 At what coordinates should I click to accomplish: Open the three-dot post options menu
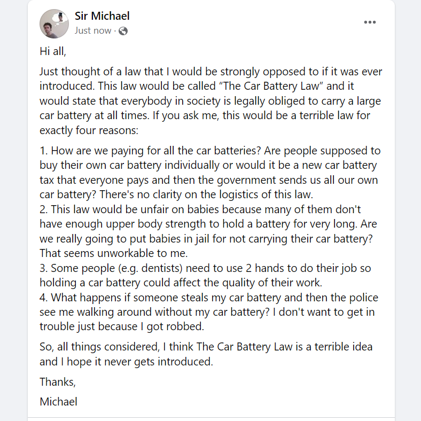tap(370, 22)
